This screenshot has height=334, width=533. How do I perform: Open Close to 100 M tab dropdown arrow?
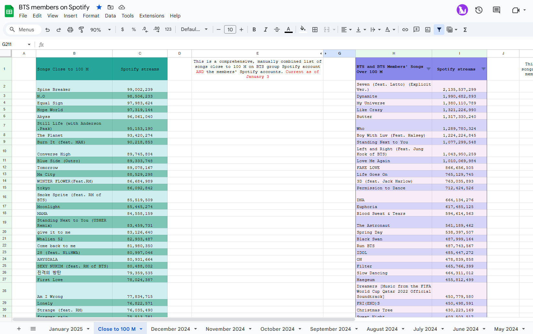point(141,329)
